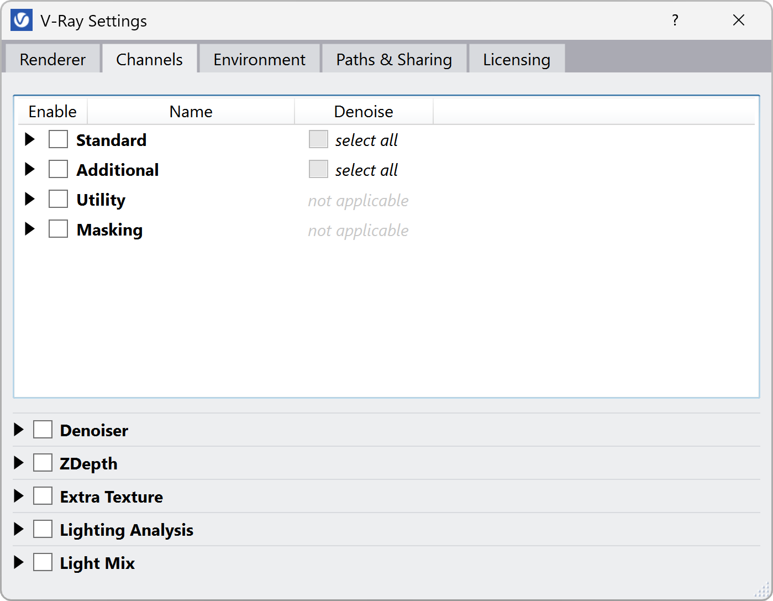
Task: Open the help question mark button
Action: 675,20
